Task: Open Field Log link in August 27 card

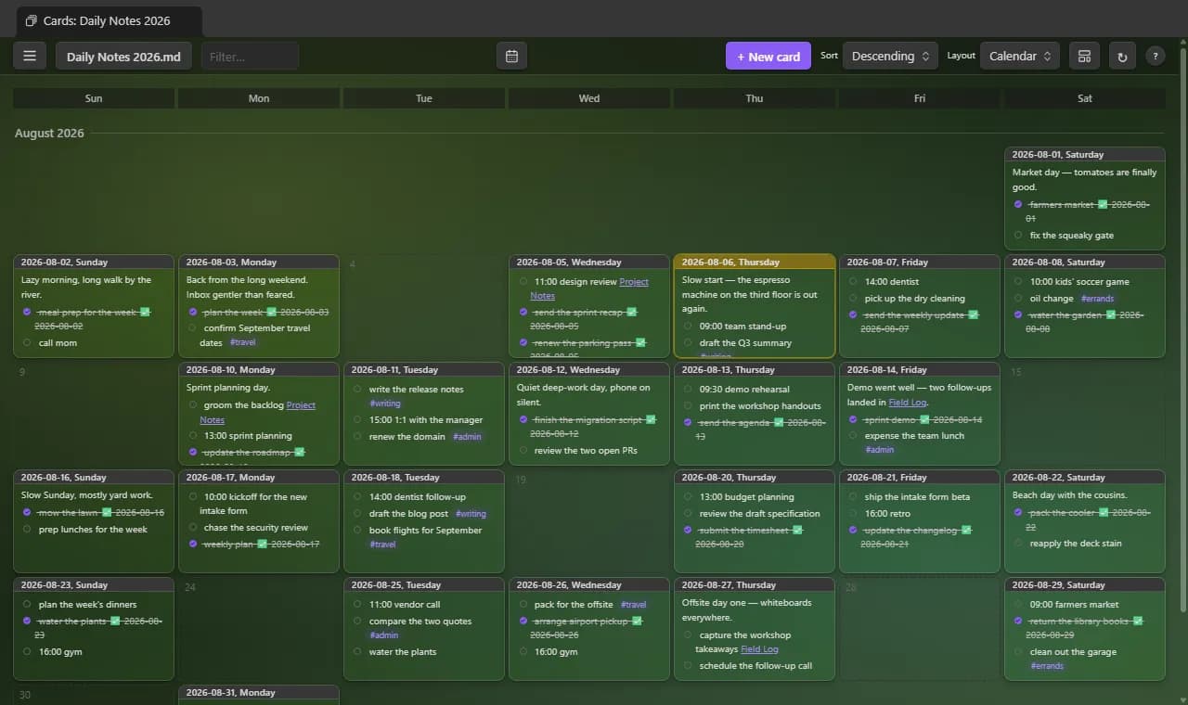Action: coord(759,649)
